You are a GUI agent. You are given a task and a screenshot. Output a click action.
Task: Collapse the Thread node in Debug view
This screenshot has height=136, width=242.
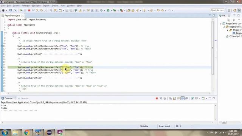[x=228, y=30]
